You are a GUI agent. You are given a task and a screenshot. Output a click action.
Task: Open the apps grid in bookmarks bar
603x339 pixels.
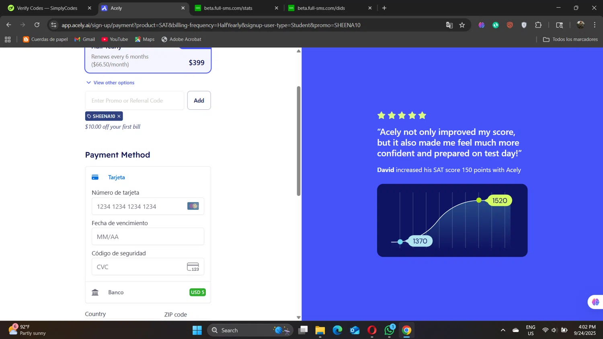click(x=8, y=39)
